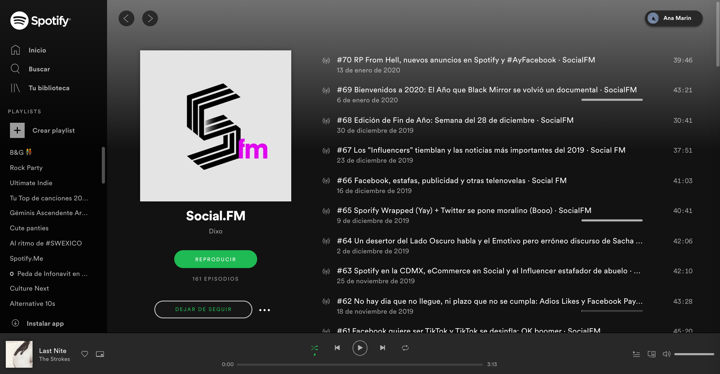Skip to previous track
The image size is (720, 374).
click(337, 348)
